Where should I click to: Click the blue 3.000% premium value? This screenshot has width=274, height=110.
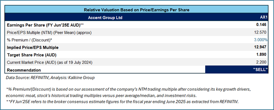click(261, 40)
